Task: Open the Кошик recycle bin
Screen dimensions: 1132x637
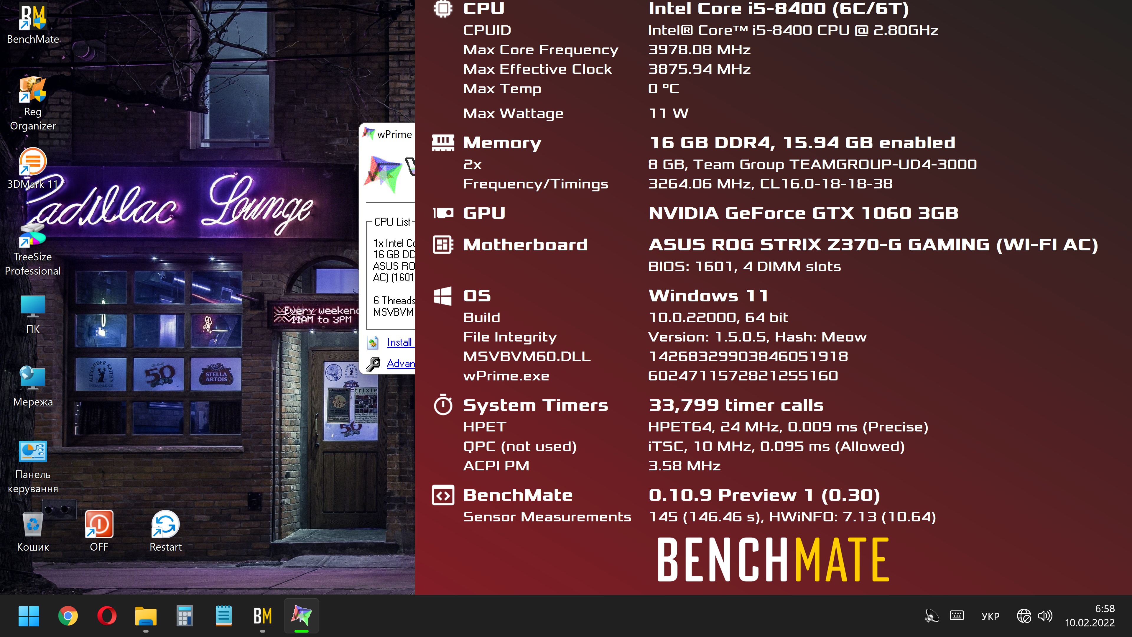Action: tap(33, 532)
